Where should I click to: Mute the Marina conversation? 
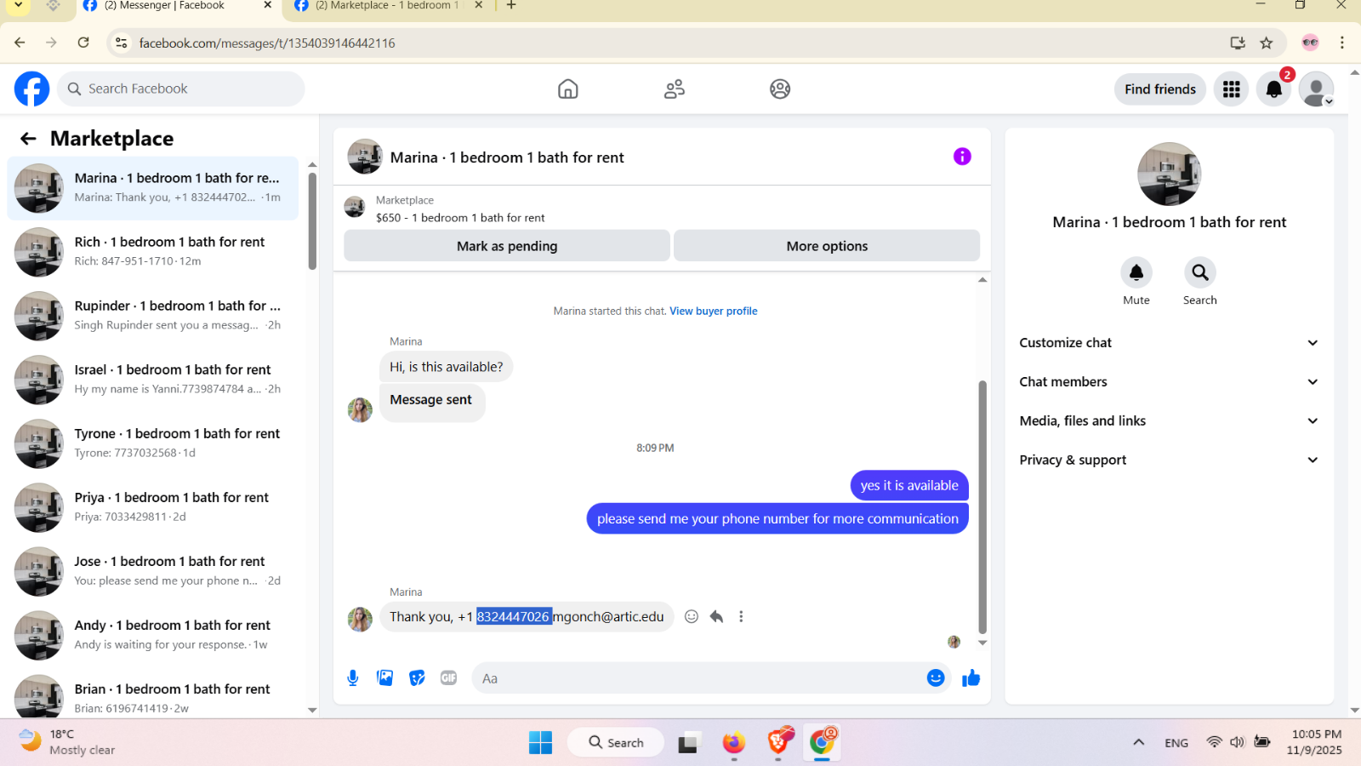pyautogui.click(x=1136, y=272)
